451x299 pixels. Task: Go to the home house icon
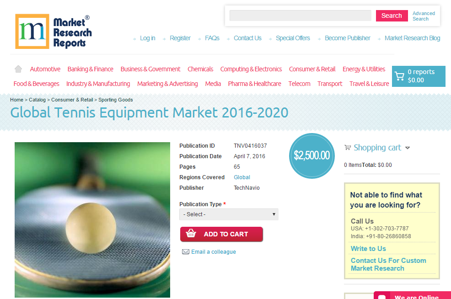coord(18,69)
